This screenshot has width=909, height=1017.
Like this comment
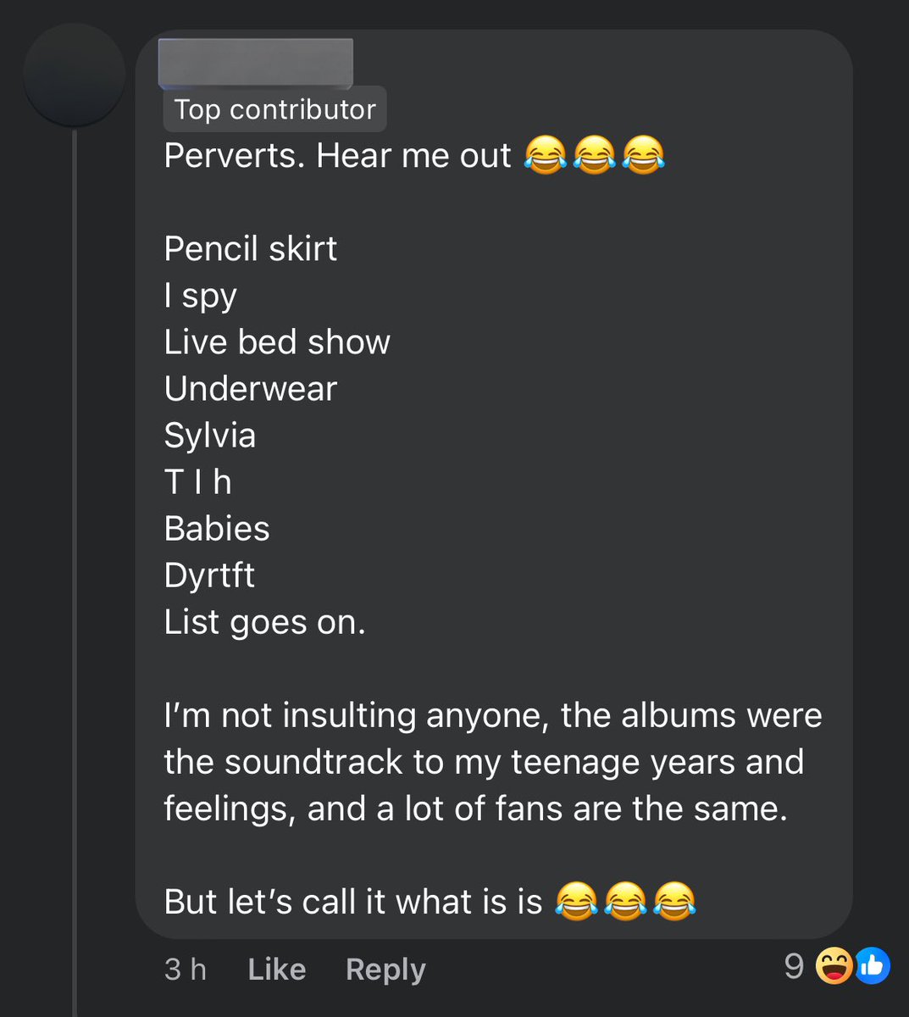(276, 969)
